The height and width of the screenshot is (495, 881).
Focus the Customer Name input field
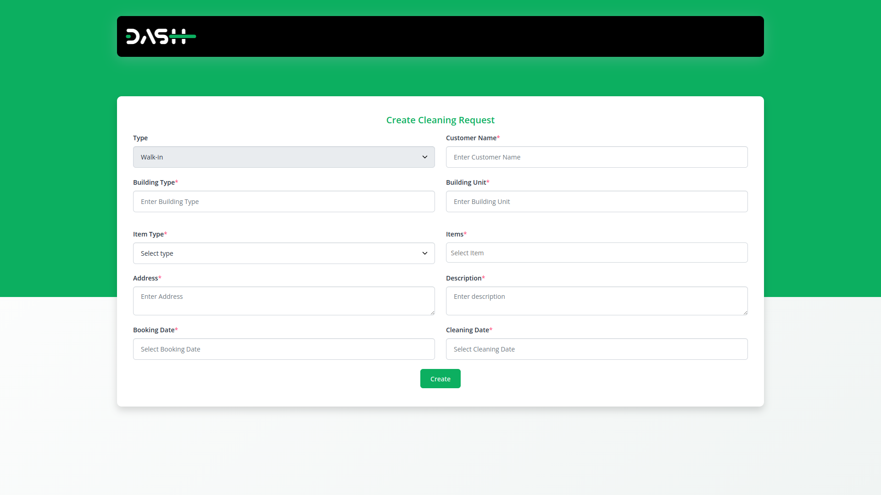[x=597, y=157]
